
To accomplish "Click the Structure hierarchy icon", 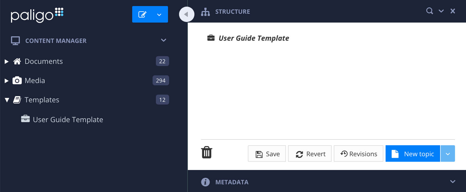I will (x=205, y=12).
